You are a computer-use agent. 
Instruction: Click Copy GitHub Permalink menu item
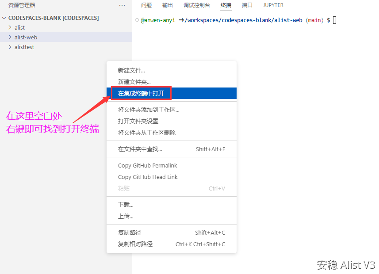(147, 165)
